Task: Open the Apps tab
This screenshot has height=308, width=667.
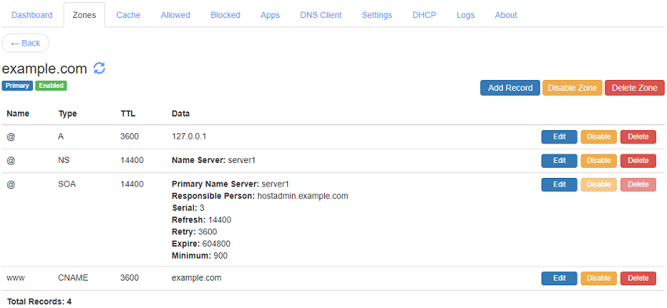Action: pyautogui.click(x=270, y=15)
